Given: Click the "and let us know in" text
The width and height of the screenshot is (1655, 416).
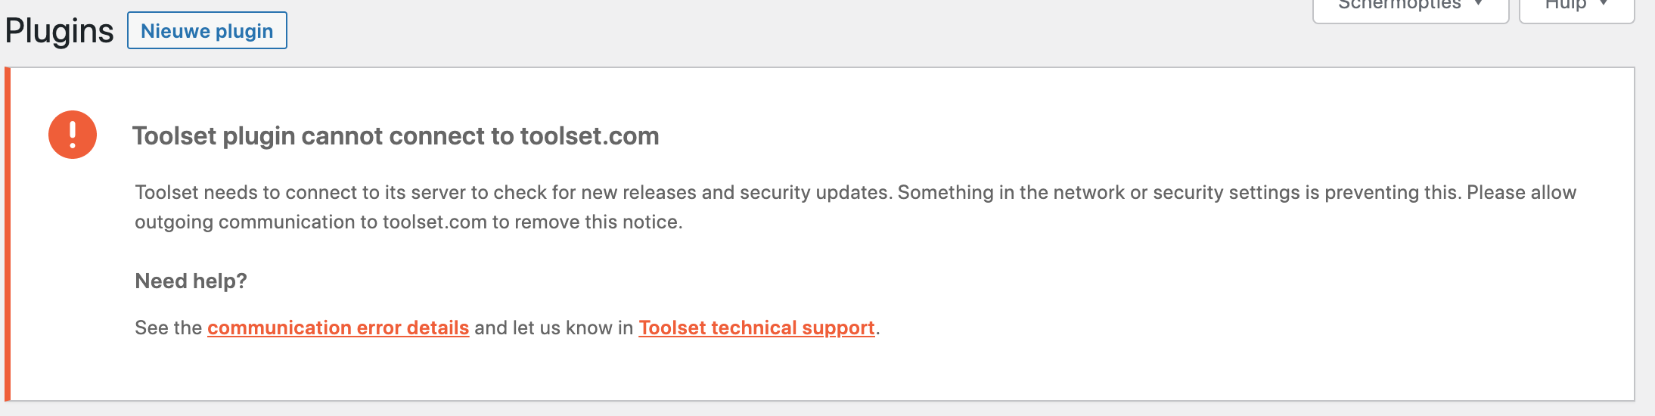Looking at the screenshot, I should 554,328.
